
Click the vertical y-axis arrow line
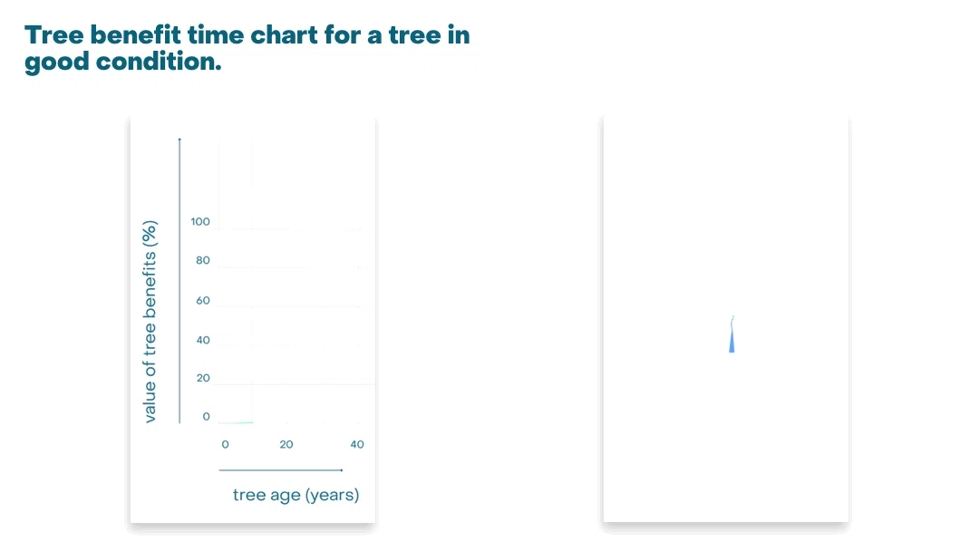click(179, 281)
